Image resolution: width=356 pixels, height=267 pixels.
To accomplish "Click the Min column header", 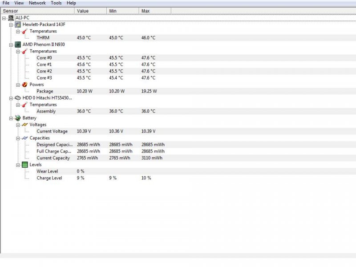I will click(123, 11).
